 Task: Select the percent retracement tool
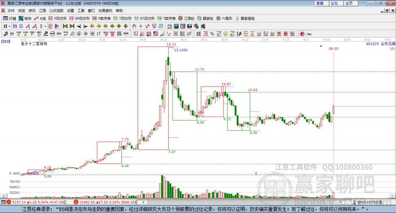click(212, 34)
